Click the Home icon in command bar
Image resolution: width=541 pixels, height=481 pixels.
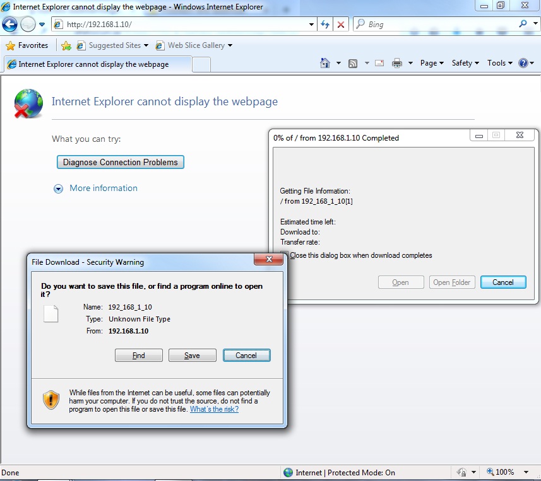pyautogui.click(x=325, y=63)
